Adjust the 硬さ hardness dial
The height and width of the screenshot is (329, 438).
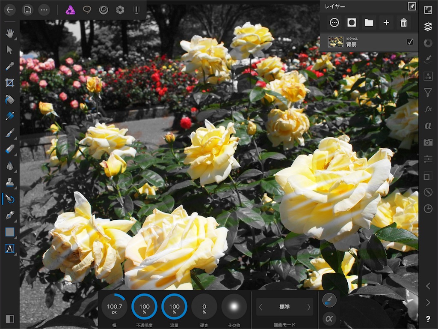204,307
